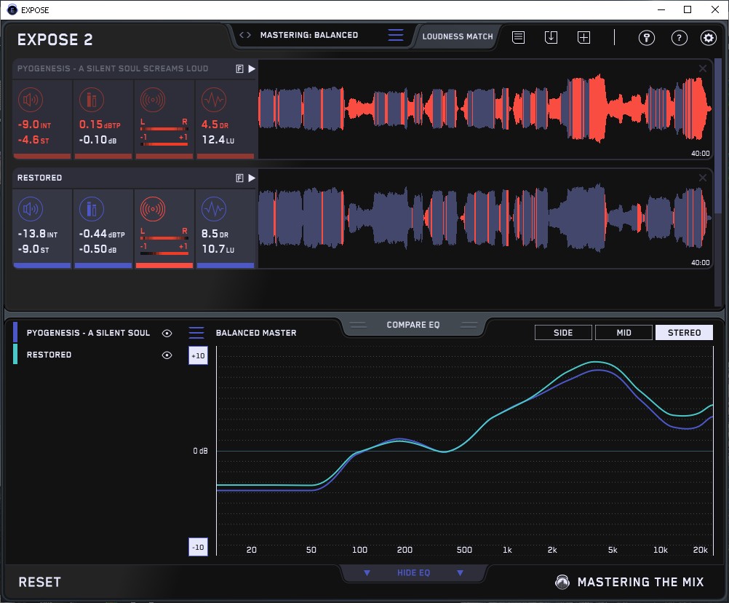Screen dimensions: 729x603
Task: Open the EQ target menu beside Balanced Master
Action: coord(196,333)
